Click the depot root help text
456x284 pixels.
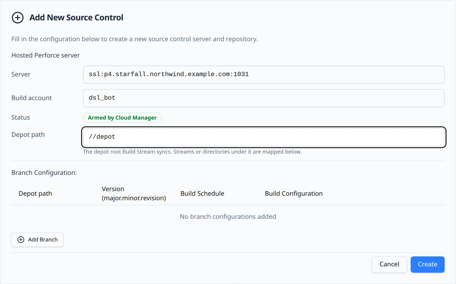(x=192, y=152)
